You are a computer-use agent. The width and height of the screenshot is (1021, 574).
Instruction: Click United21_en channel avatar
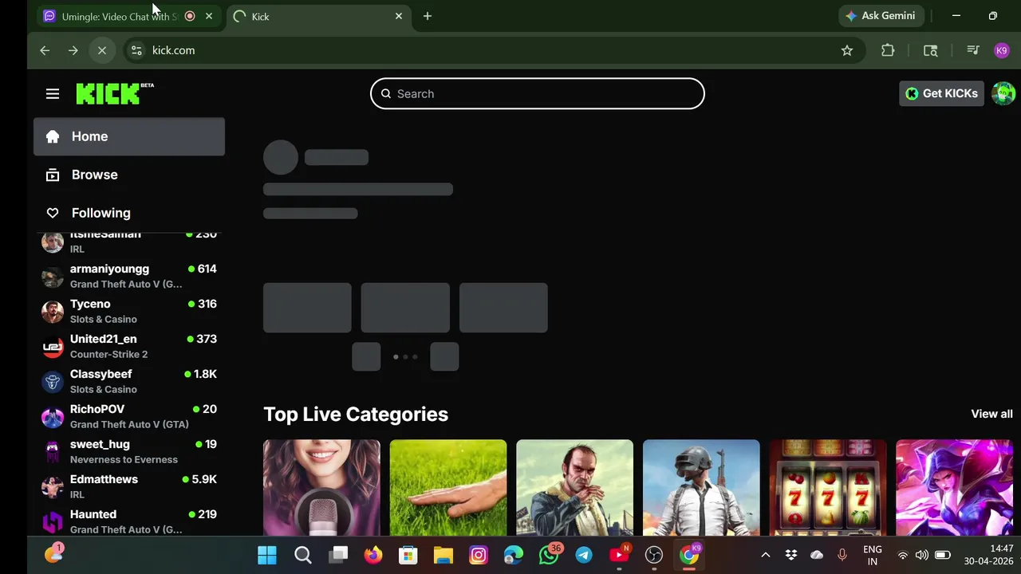(53, 347)
